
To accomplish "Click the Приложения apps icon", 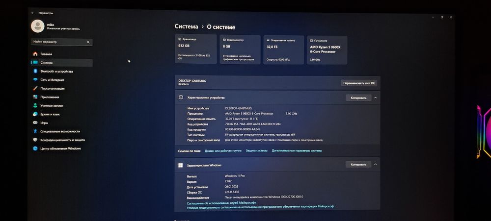I will [x=35, y=97].
